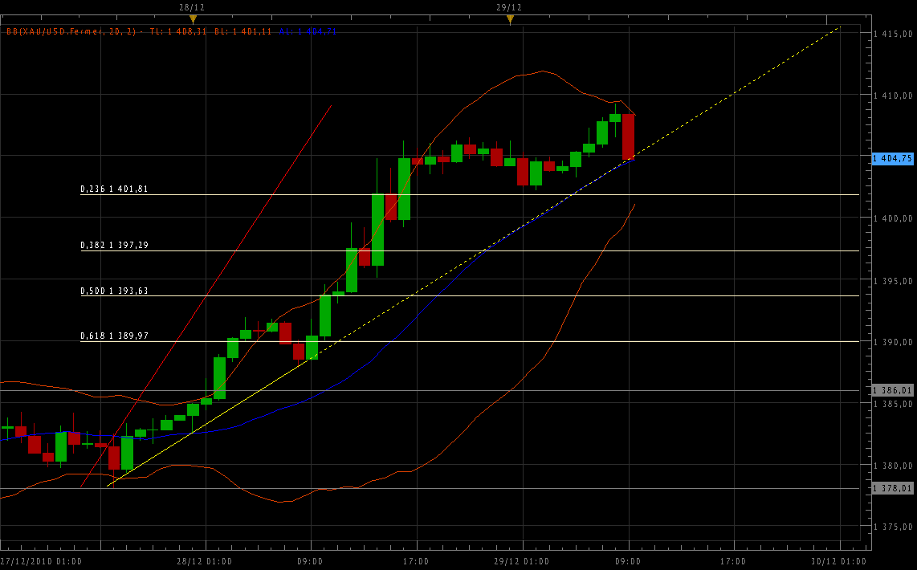Select the latest large red candlestick
917x570 pixels.
point(628,136)
